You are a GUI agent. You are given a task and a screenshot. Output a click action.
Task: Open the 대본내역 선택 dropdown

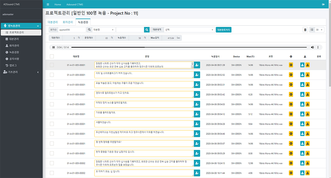point(189,30)
